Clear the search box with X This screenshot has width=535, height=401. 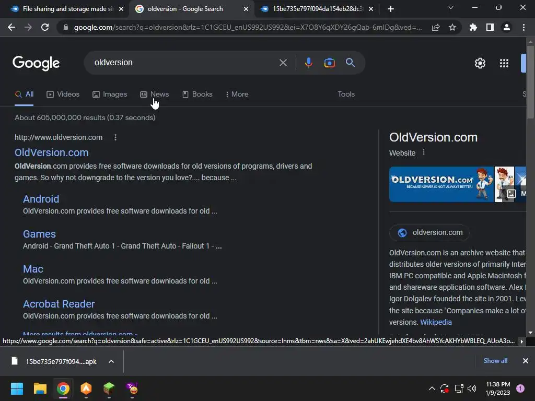(283, 63)
